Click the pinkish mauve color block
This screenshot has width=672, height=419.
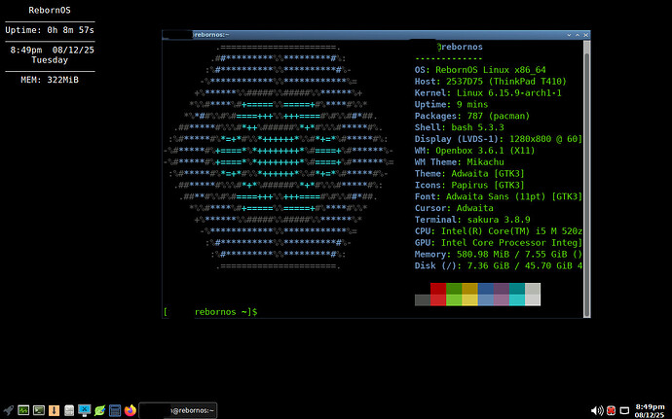pos(501,300)
